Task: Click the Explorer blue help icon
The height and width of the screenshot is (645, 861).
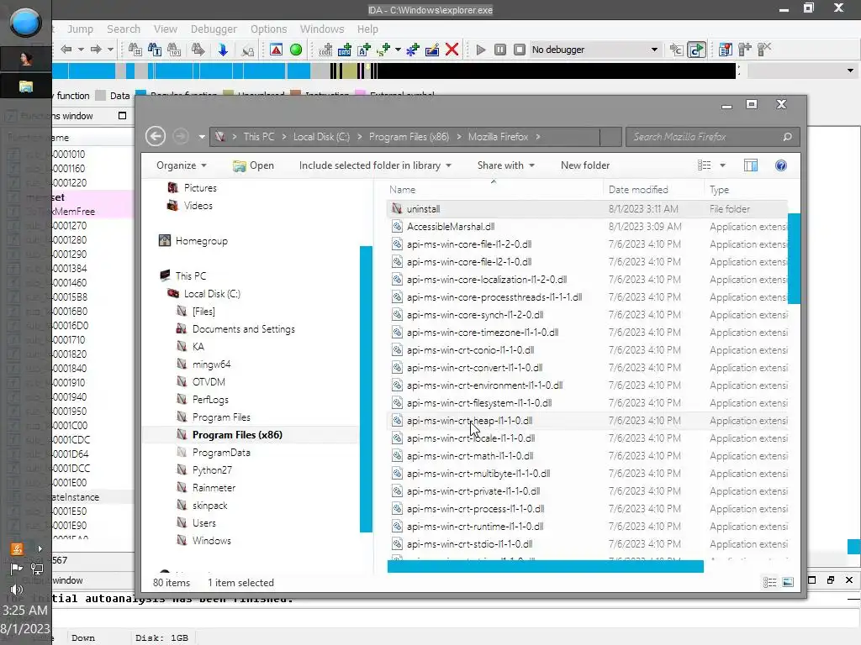Action: [x=781, y=165]
